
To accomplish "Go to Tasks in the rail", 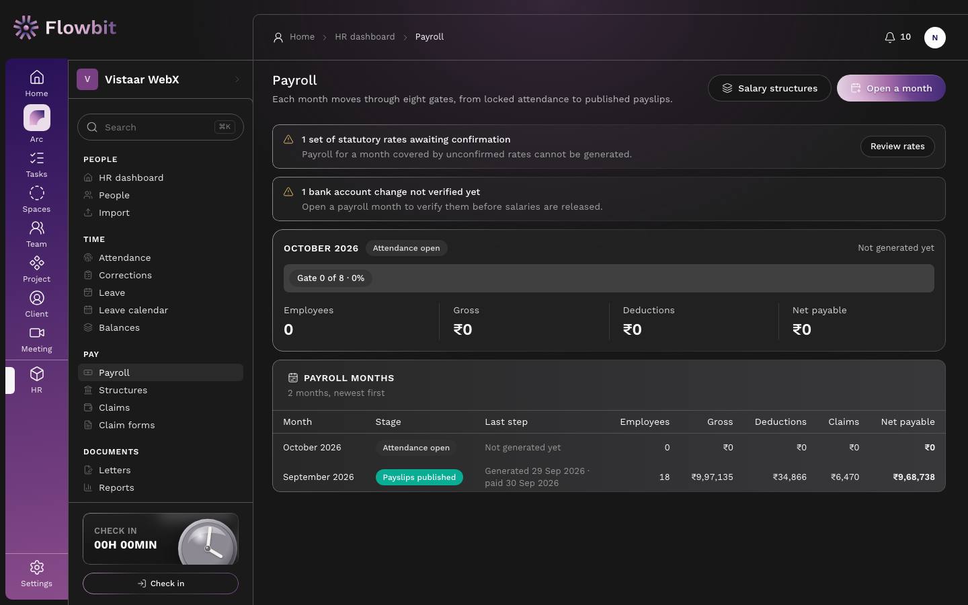I will pyautogui.click(x=36, y=165).
